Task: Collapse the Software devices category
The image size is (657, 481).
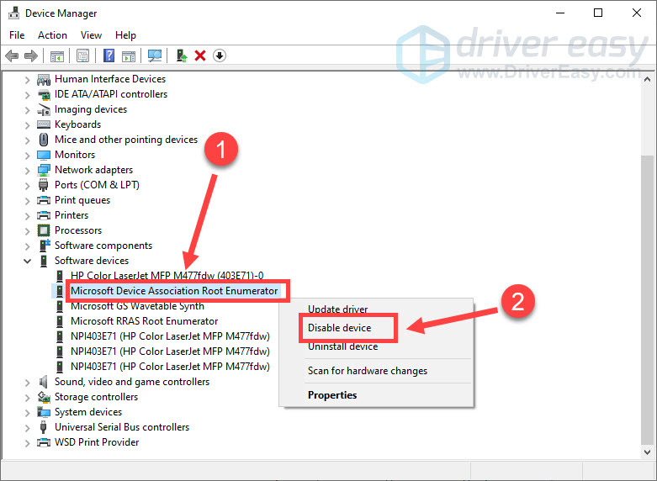Action: click(x=28, y=261)
